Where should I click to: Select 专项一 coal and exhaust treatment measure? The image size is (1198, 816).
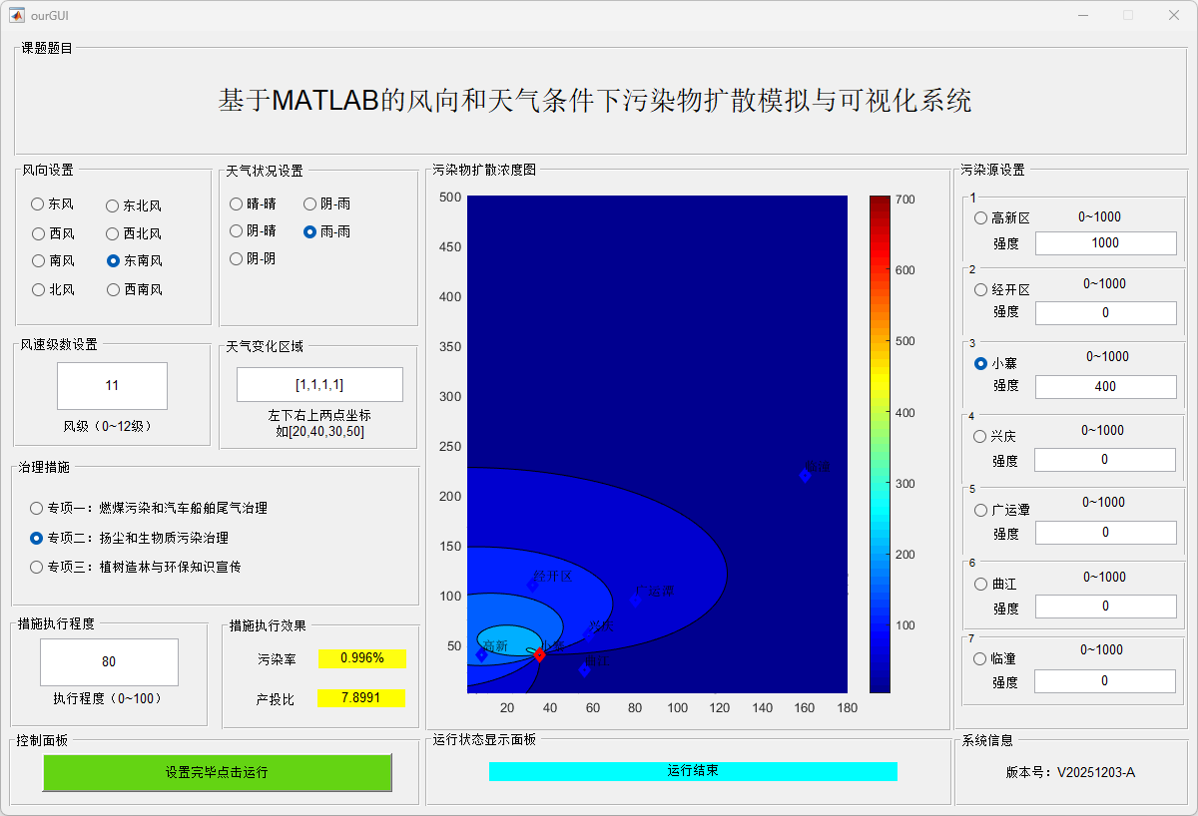[37, 508]
